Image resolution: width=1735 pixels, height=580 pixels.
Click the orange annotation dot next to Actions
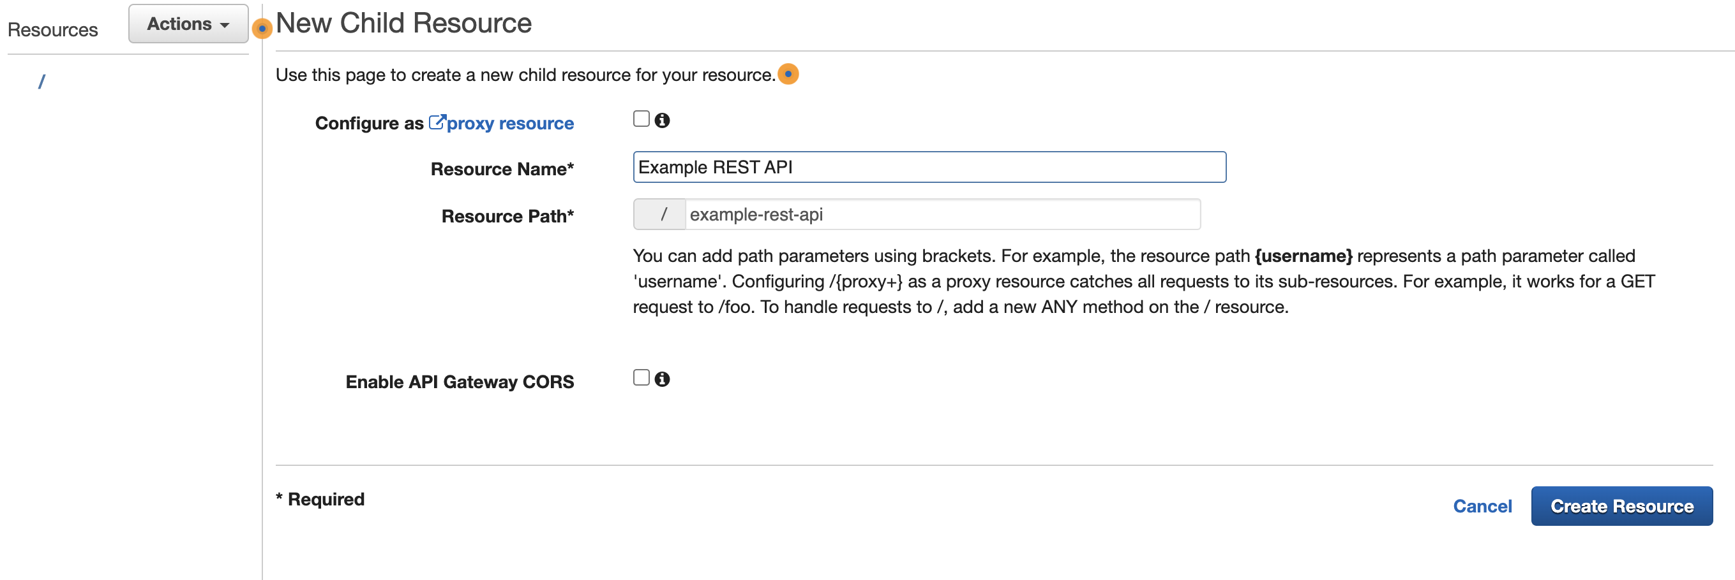pos(261,29)
